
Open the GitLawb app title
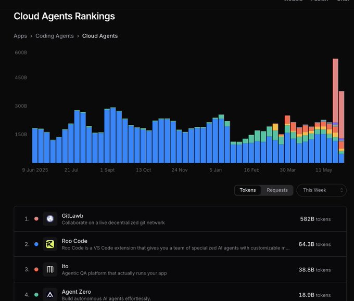point(72,216)
